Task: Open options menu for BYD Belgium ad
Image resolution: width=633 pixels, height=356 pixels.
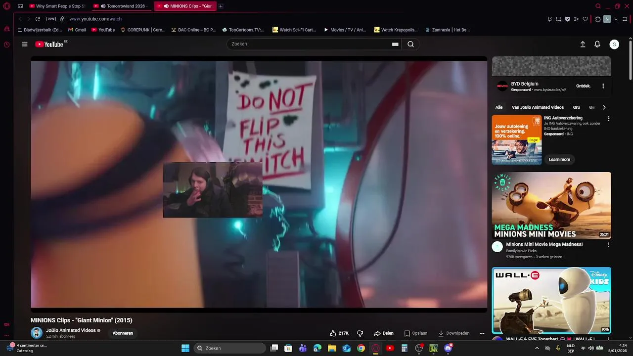Action: 603,86
